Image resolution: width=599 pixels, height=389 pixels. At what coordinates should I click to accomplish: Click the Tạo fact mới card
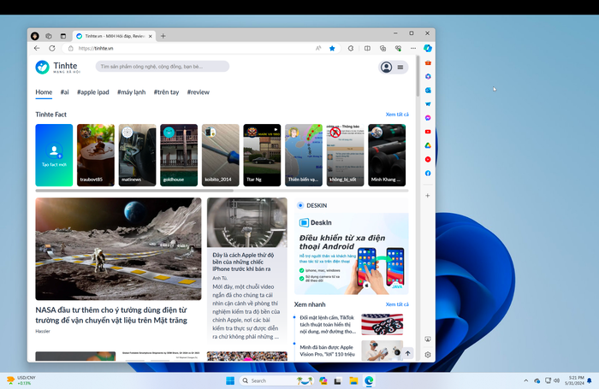pos(54,155)
